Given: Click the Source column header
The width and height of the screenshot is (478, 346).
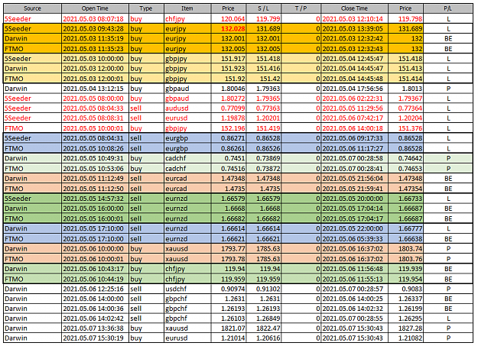Looking at the screenshot, I should (x=32, y=8).
